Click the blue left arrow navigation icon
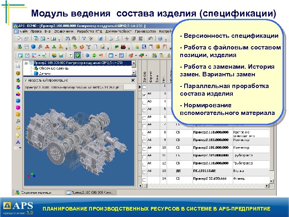 [88, 55]
